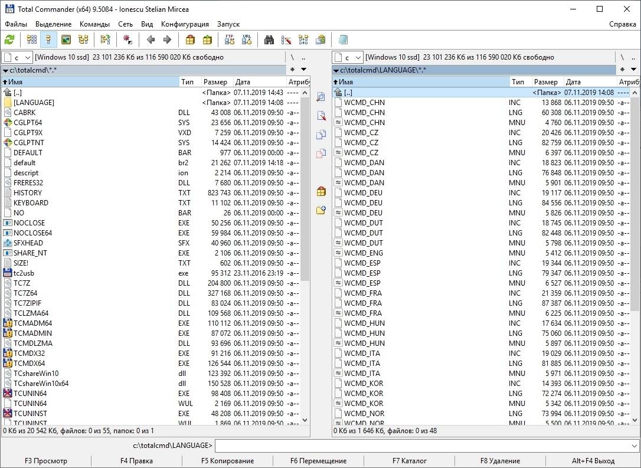The height and width of the screenshot is (468, 641).
Task: Click F8 Удаление button
Action: tap(500, 461)
